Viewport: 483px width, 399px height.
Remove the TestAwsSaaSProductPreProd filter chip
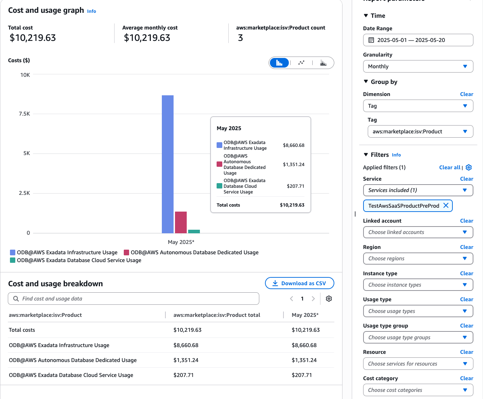pyautogui.click(x=446, y=206)
